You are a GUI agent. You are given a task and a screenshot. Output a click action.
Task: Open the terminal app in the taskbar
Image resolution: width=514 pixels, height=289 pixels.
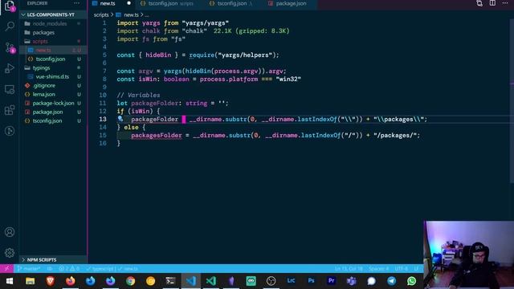[170, 281]
